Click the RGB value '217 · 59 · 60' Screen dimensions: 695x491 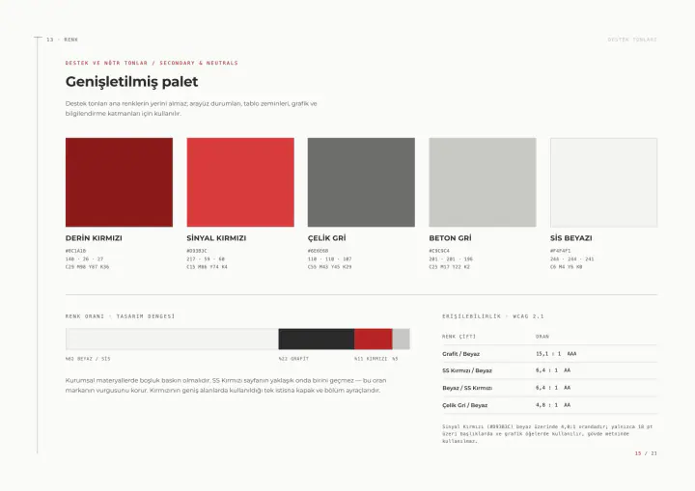pos(206,259)
